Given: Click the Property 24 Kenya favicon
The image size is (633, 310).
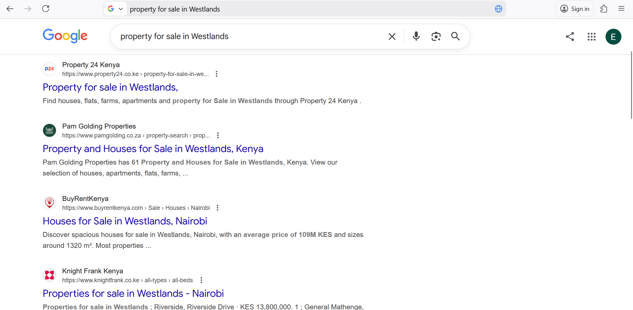Looking at the screenshot, I should [49, 68].
